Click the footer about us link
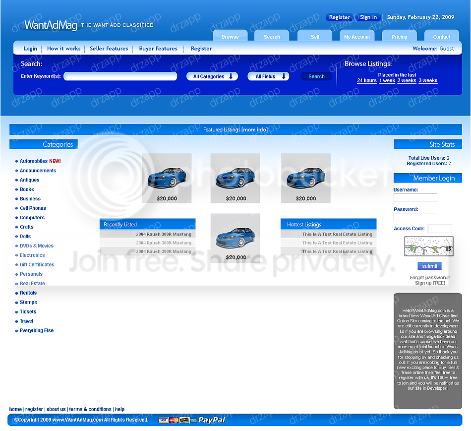Screen dimensions: 471x431 [56, 409]
